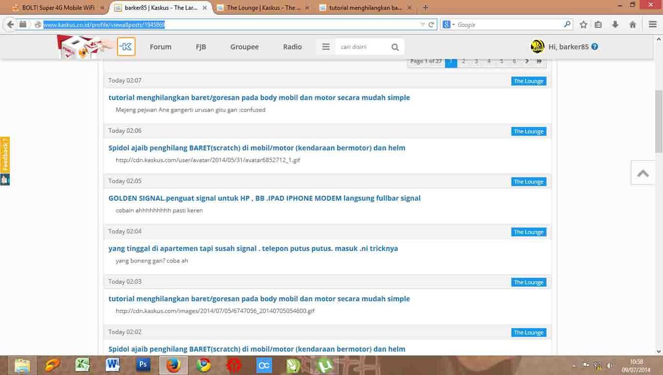The height and width of the screenshot is (375, 663).
Task: Open File Explorer from the taskbar
Action: tap(22, 365)
